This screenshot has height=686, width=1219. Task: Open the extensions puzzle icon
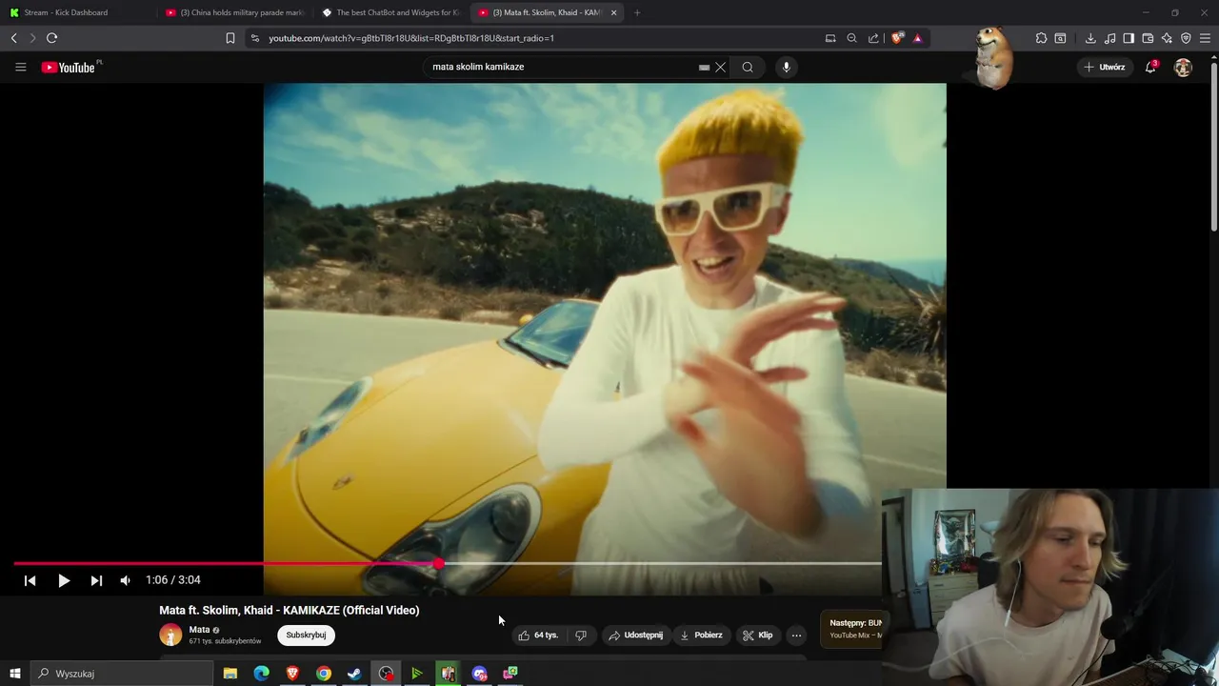[x=1041, y=38]
